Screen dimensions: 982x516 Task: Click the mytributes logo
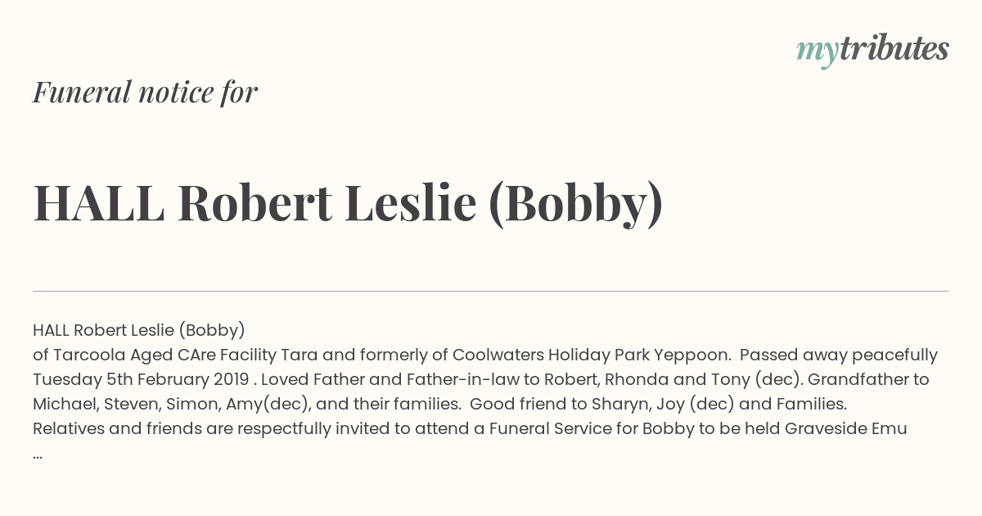pyautogui.click(x=872, y=50)
